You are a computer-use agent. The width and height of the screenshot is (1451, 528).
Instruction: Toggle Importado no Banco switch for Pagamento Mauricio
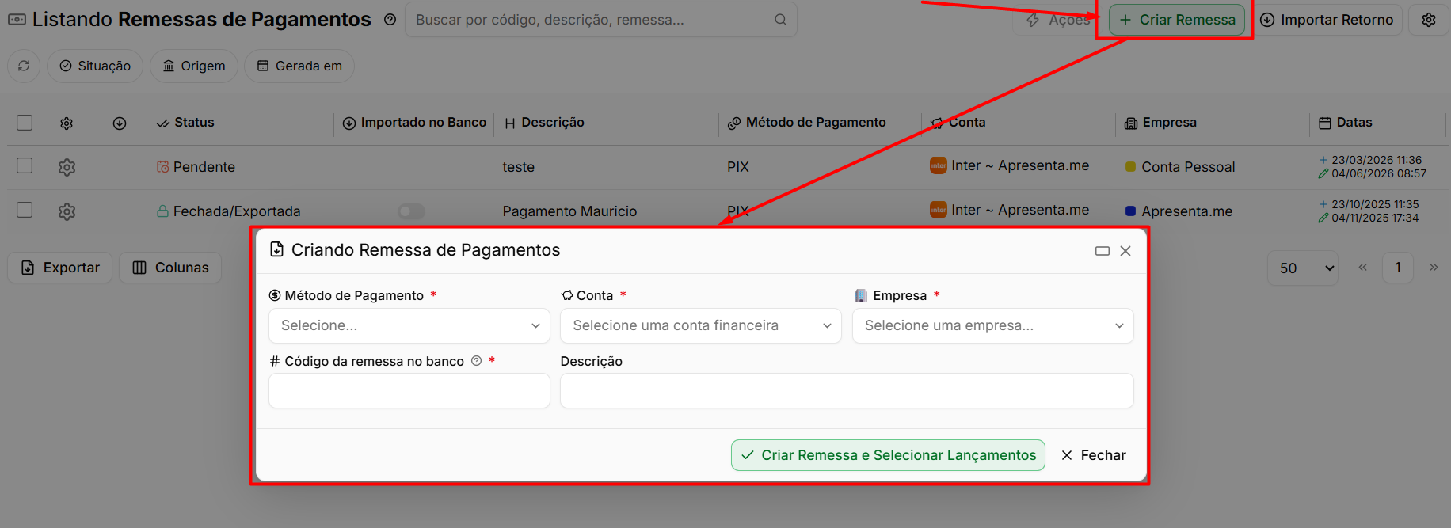point(411,211)
